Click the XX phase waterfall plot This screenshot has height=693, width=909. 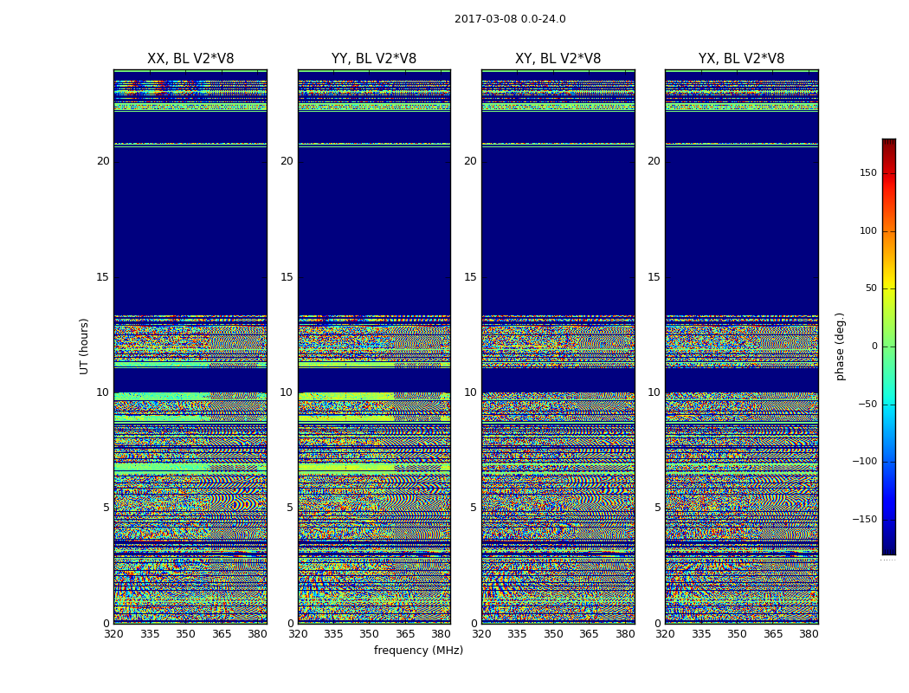[x=190, y=346]
